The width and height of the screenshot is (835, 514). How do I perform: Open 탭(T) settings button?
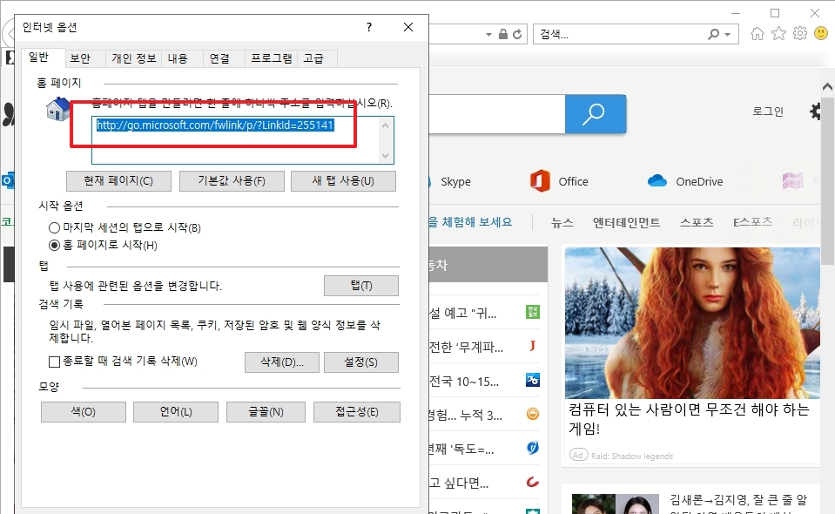(361, 286)
